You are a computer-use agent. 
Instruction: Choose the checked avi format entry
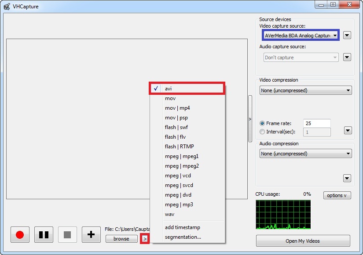[x=187, y=89]
